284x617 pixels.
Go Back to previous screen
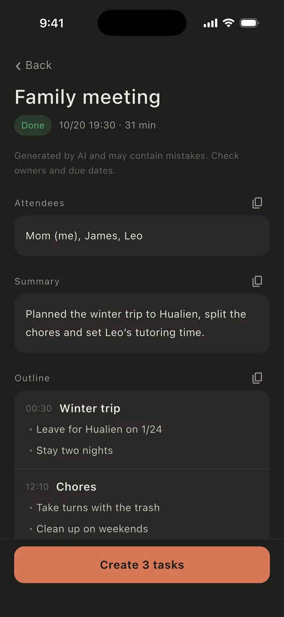pyautogui.click(x=33, y=65)
